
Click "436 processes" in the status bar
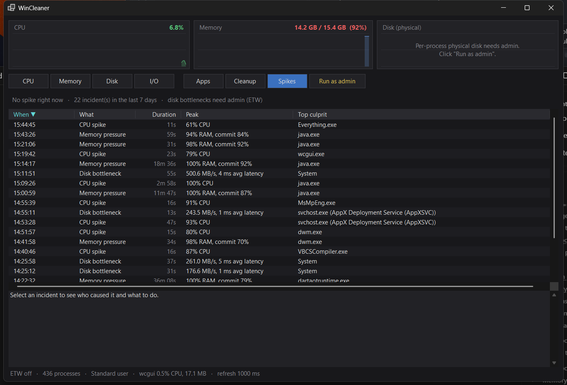61,374
